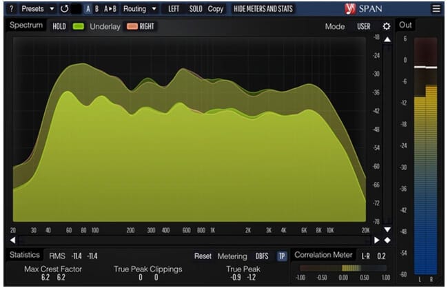Click HIDE METERS AND STATS
The image size is (448, 288).
coord(263,9)
